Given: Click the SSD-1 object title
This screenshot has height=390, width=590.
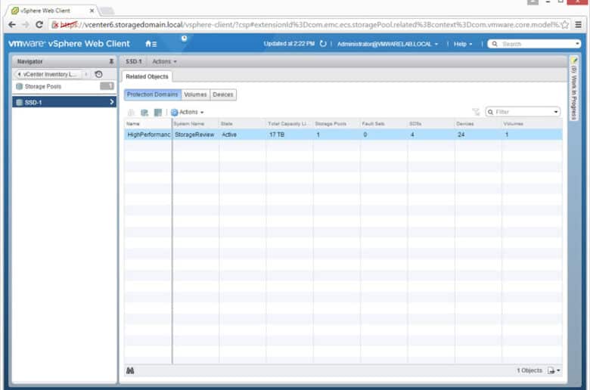Looking at the screenshot, I should click(134, 61).
